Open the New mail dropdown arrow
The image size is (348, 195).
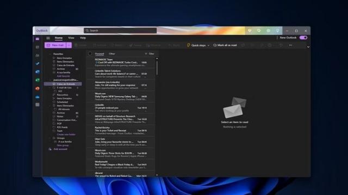[69, 45]
